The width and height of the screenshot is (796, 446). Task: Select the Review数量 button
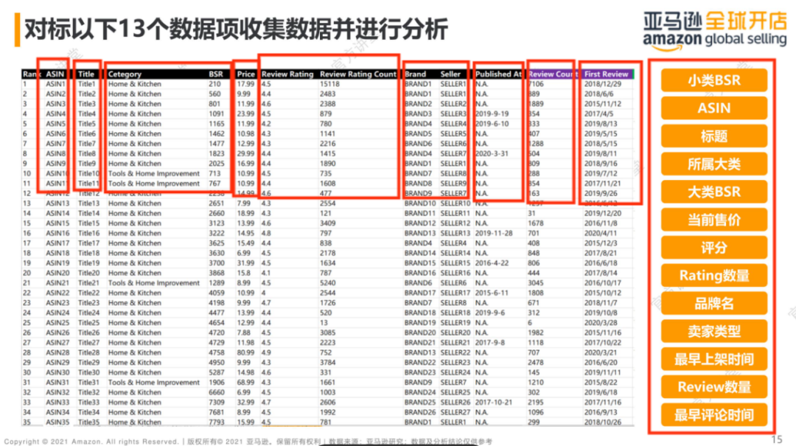coord(713,387)
